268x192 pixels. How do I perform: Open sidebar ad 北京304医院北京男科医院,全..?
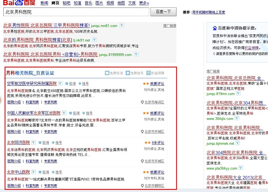(x=236, y=153)
